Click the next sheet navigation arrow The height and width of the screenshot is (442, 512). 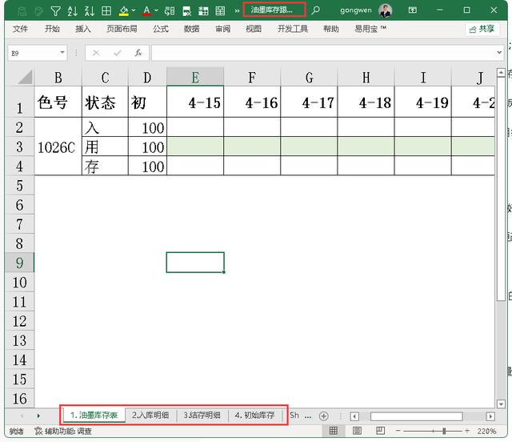coord(38,416)
